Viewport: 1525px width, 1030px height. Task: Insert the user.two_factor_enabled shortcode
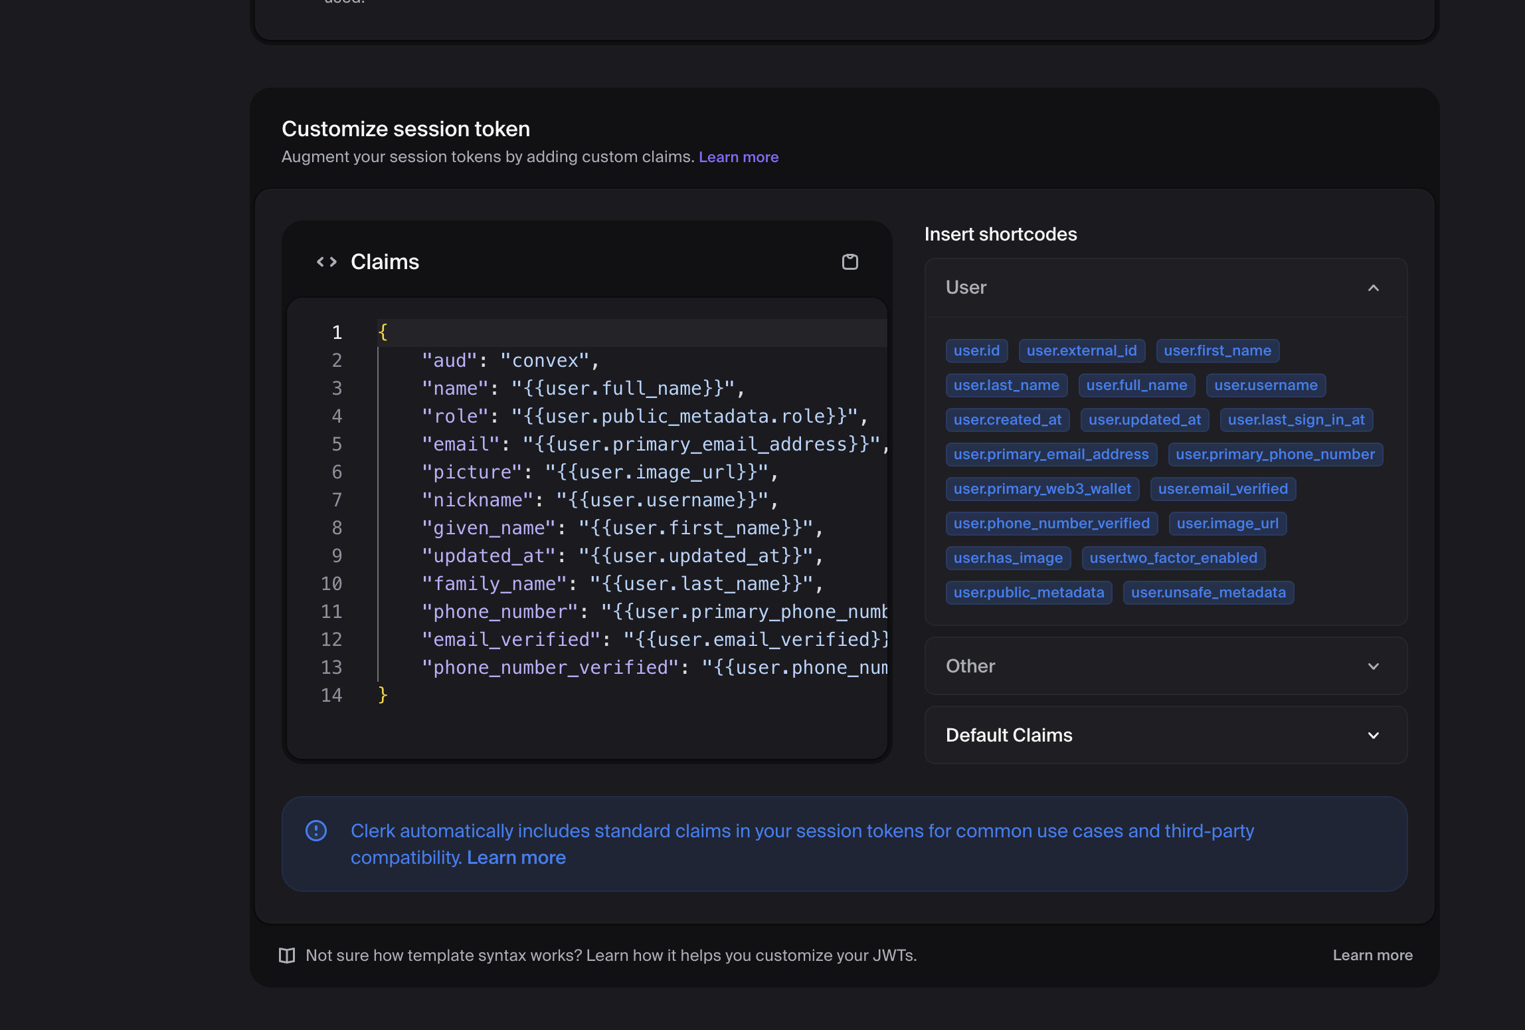[x=1173, y=558]
